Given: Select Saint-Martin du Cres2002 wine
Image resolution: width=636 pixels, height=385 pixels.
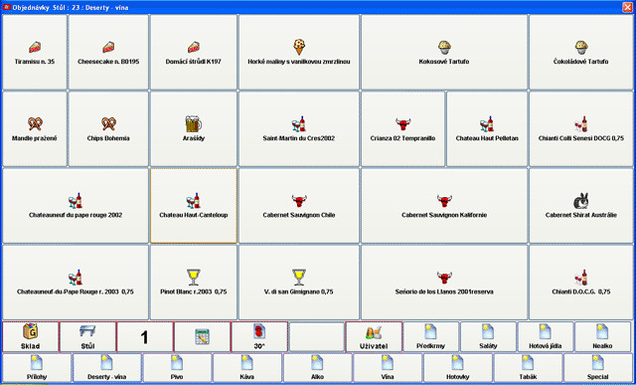Looking at the screenshot, I should click(x=299, y=129).
